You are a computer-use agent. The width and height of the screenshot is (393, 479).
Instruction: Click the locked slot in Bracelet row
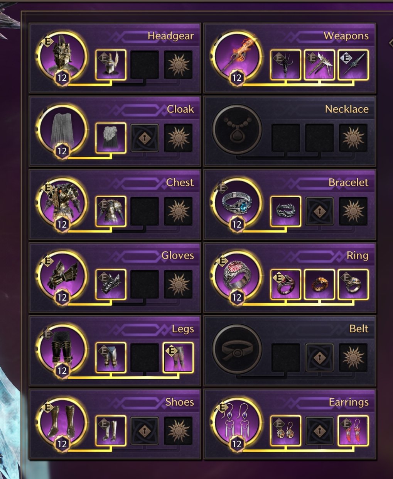pos(319,211)
